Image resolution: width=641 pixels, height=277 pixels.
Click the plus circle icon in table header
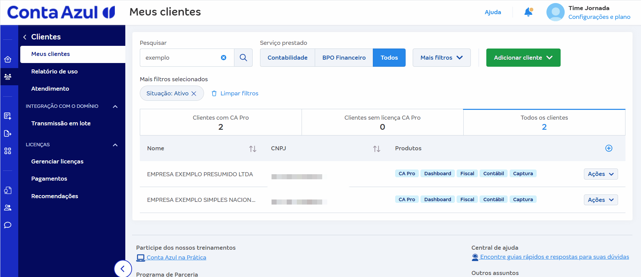[x=609, y=148]
